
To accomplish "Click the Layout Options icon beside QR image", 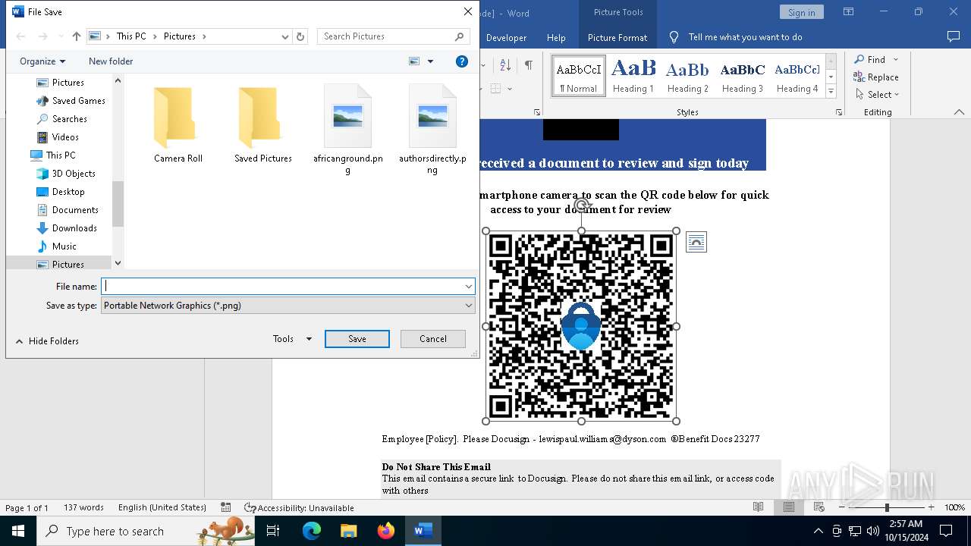I will [696, 242].
